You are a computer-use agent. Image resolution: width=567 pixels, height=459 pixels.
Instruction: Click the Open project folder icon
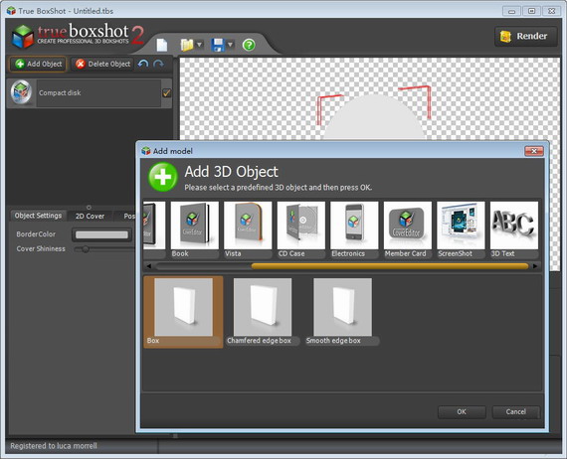[x=187, y=45]
